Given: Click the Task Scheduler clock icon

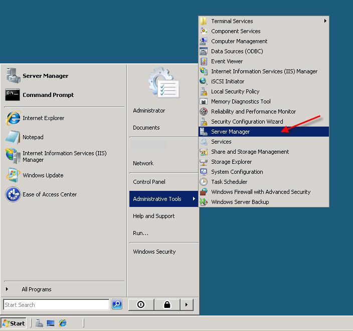Looking at the screenshot, I should [x=204, y=182].
